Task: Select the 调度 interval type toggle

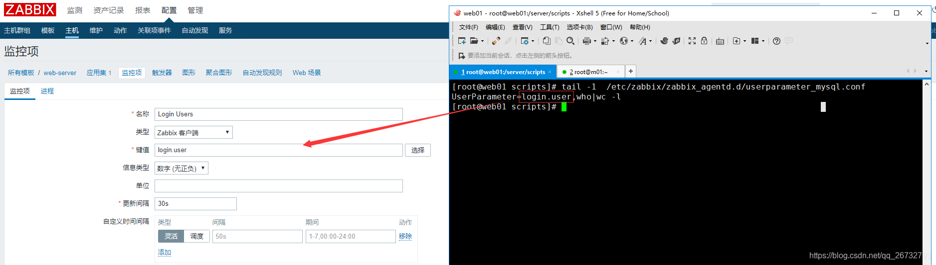Action: [197, 236]
